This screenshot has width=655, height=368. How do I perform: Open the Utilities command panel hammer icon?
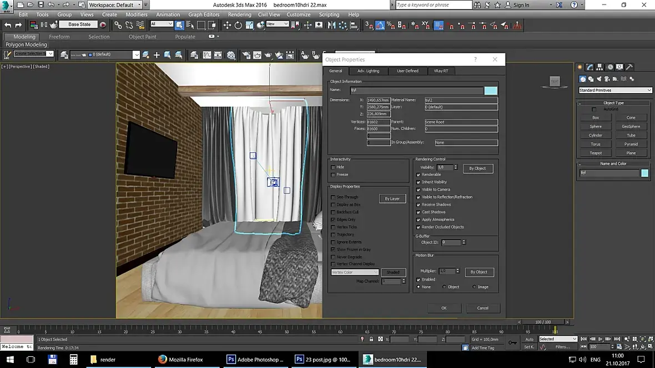tap(630, 67)
